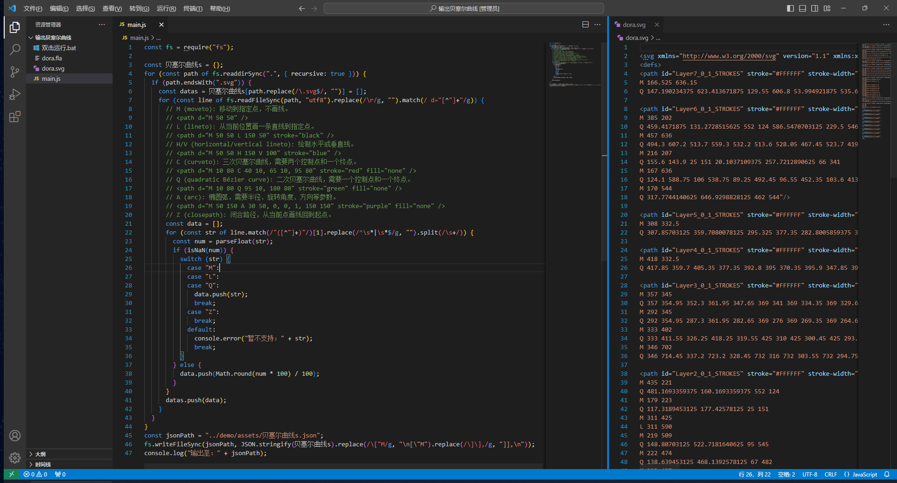This screenshot has height=483, width=897.
Task: Open the Manage gear settings icon
Action: click(15, 458)
